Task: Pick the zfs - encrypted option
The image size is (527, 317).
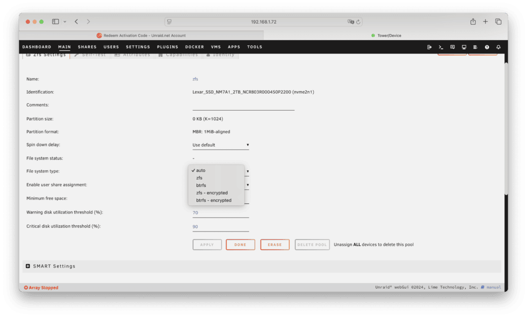Action: pyautogui.click(x=212, y=192)
